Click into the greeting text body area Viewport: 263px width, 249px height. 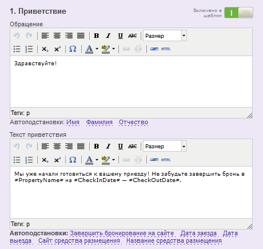(131, 192)
